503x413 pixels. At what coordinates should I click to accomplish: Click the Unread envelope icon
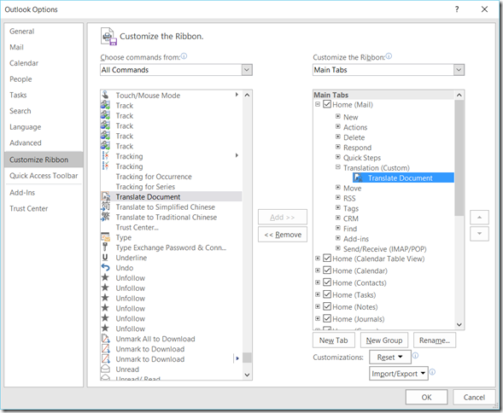click(x=105, y=369)
